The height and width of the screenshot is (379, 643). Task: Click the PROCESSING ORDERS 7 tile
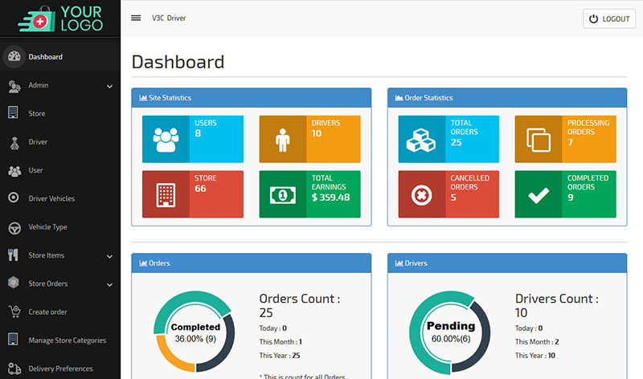566,139
